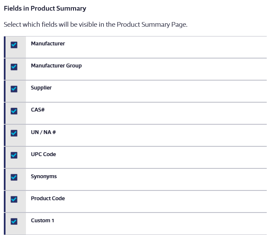
Task: Select the Manufacturer Group label text
Action: (56, 66)
